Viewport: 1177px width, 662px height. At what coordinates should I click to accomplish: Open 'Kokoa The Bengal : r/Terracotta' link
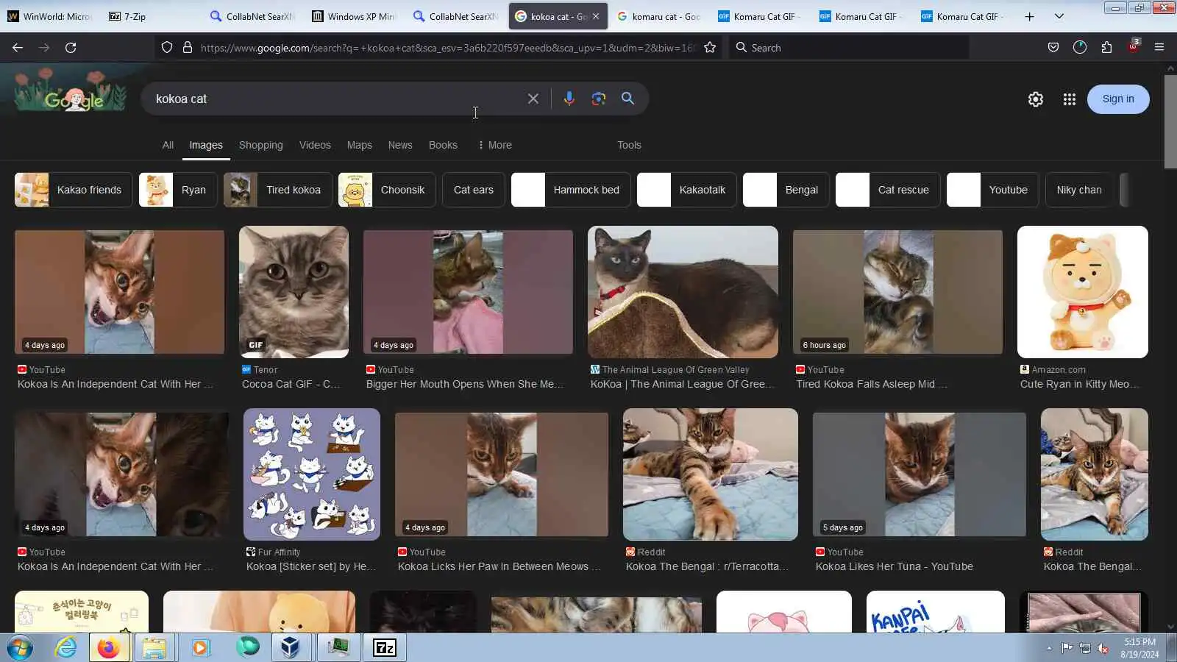(707, 566)
